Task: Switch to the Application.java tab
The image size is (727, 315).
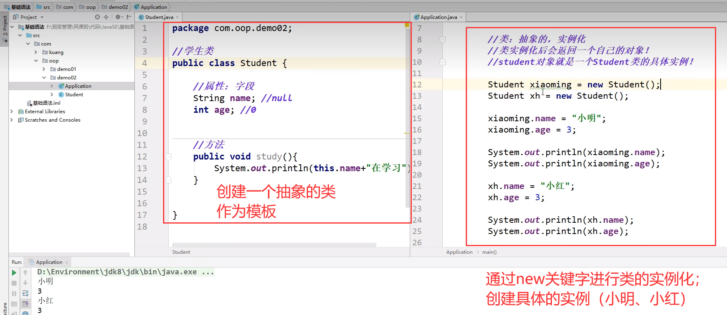Action: 438,17
